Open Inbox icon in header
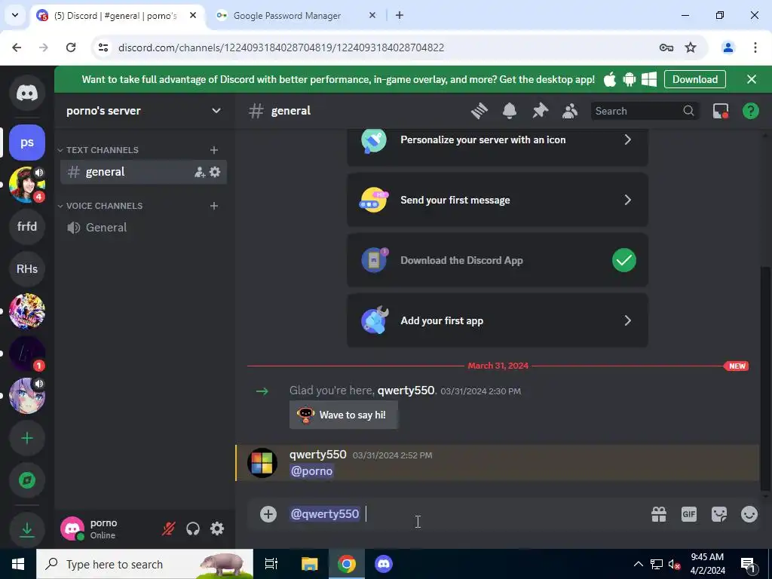This screenshot has height=579, width=772. click(721, 111)
